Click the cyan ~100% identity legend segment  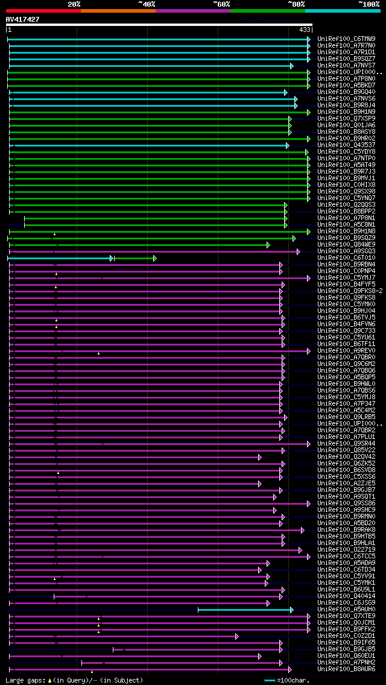pos(343,10)
